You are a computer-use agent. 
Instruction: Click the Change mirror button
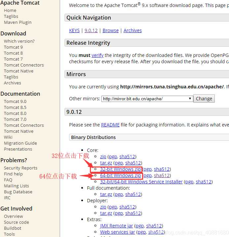tap(204, 99)
